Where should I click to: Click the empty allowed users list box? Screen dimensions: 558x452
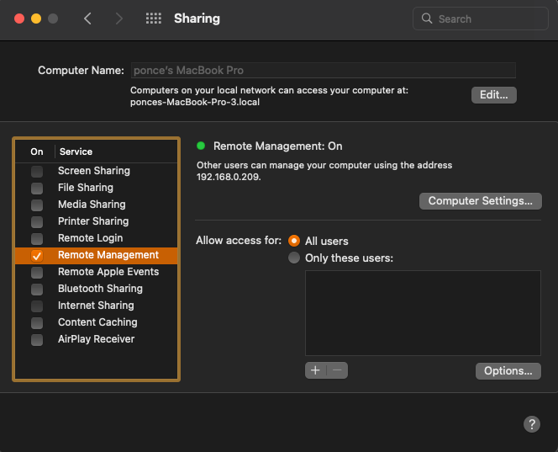point(423,313)
